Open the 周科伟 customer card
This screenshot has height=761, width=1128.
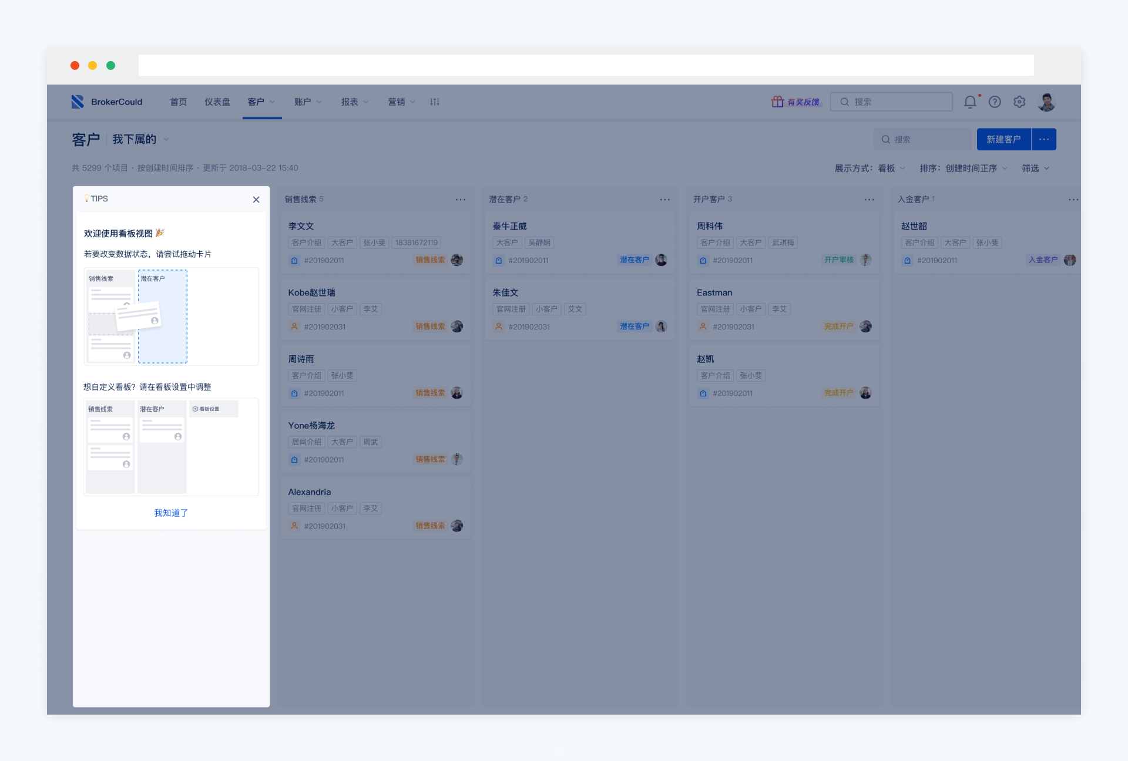pos(784,243)
